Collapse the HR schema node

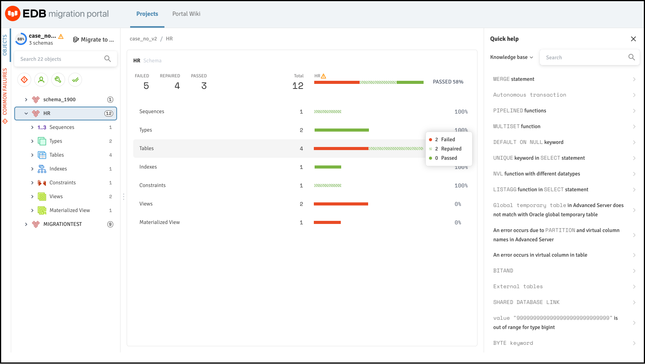(26, 114)
